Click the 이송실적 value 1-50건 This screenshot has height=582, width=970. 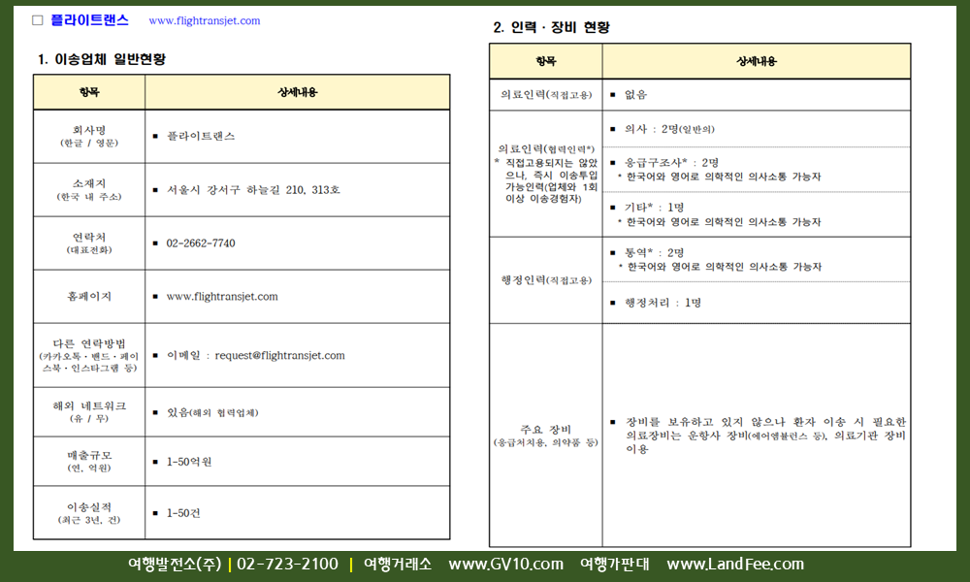click(x=184, y=513)
